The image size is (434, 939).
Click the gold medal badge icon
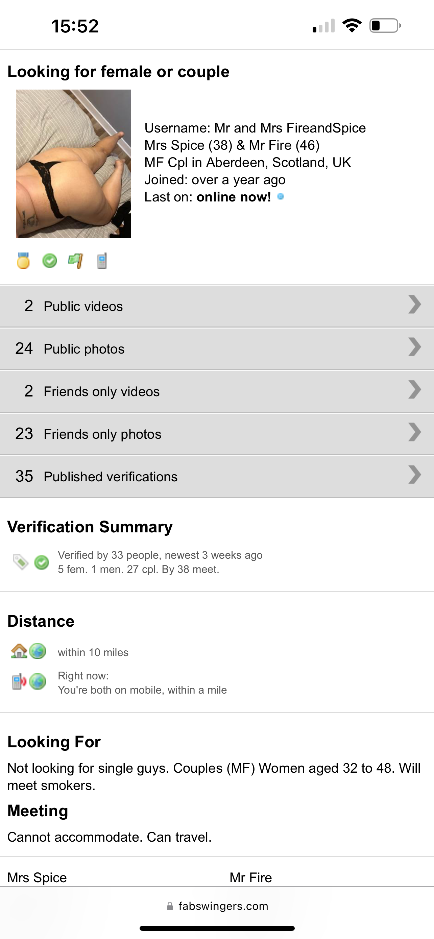coord(23,261)
